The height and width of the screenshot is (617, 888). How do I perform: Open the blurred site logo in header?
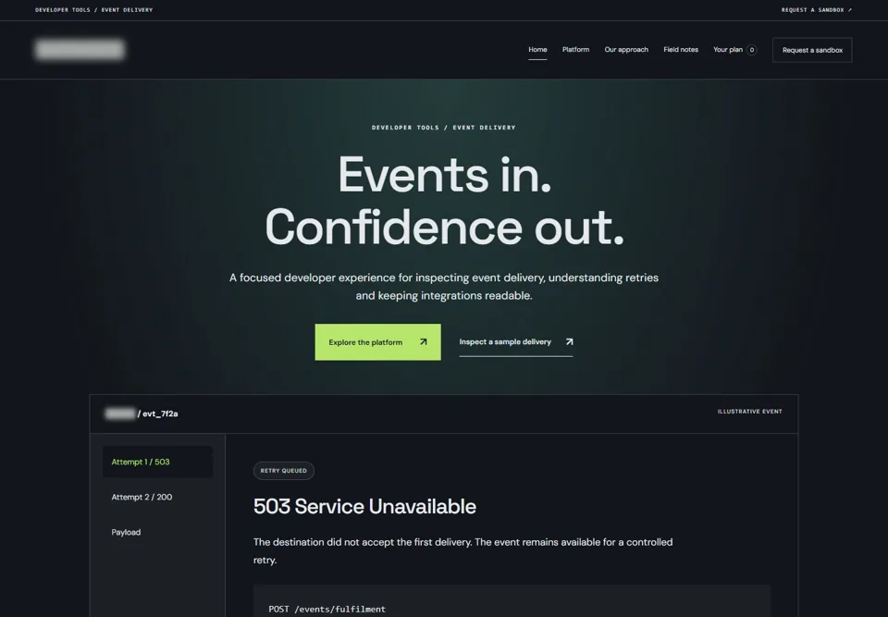click(80, 49)
